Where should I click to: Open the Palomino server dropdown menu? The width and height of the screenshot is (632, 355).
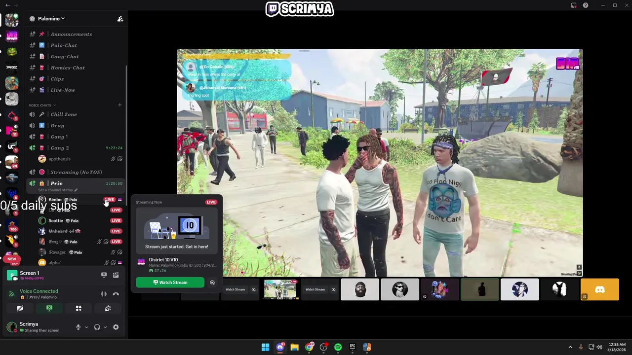[51, 19]
